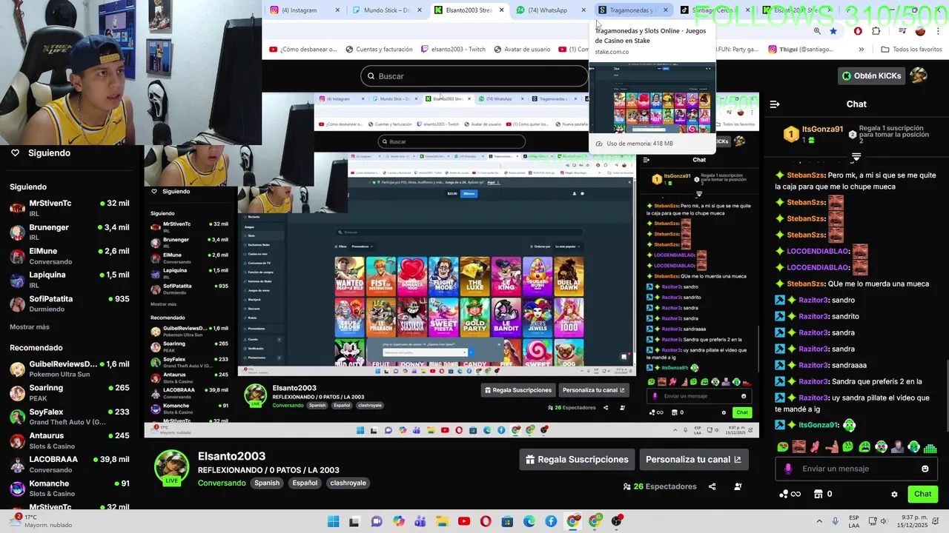The height and width of the screenshot is (533, 949).
Task: Open Todos los favoritos folder
Action: (911, 50)
